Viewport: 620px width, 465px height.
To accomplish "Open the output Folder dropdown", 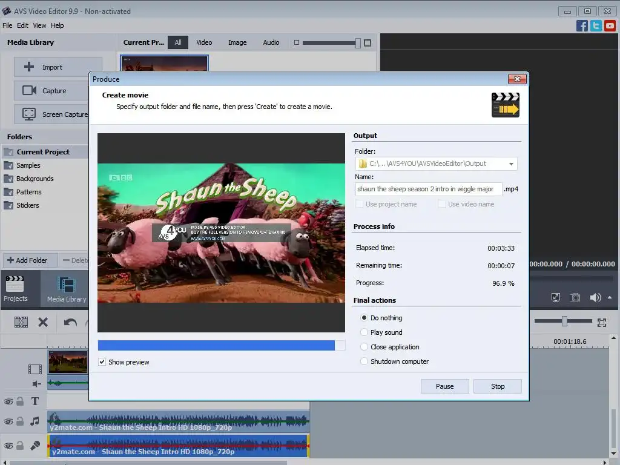I will pyautogui.click(x=511, y=163).
